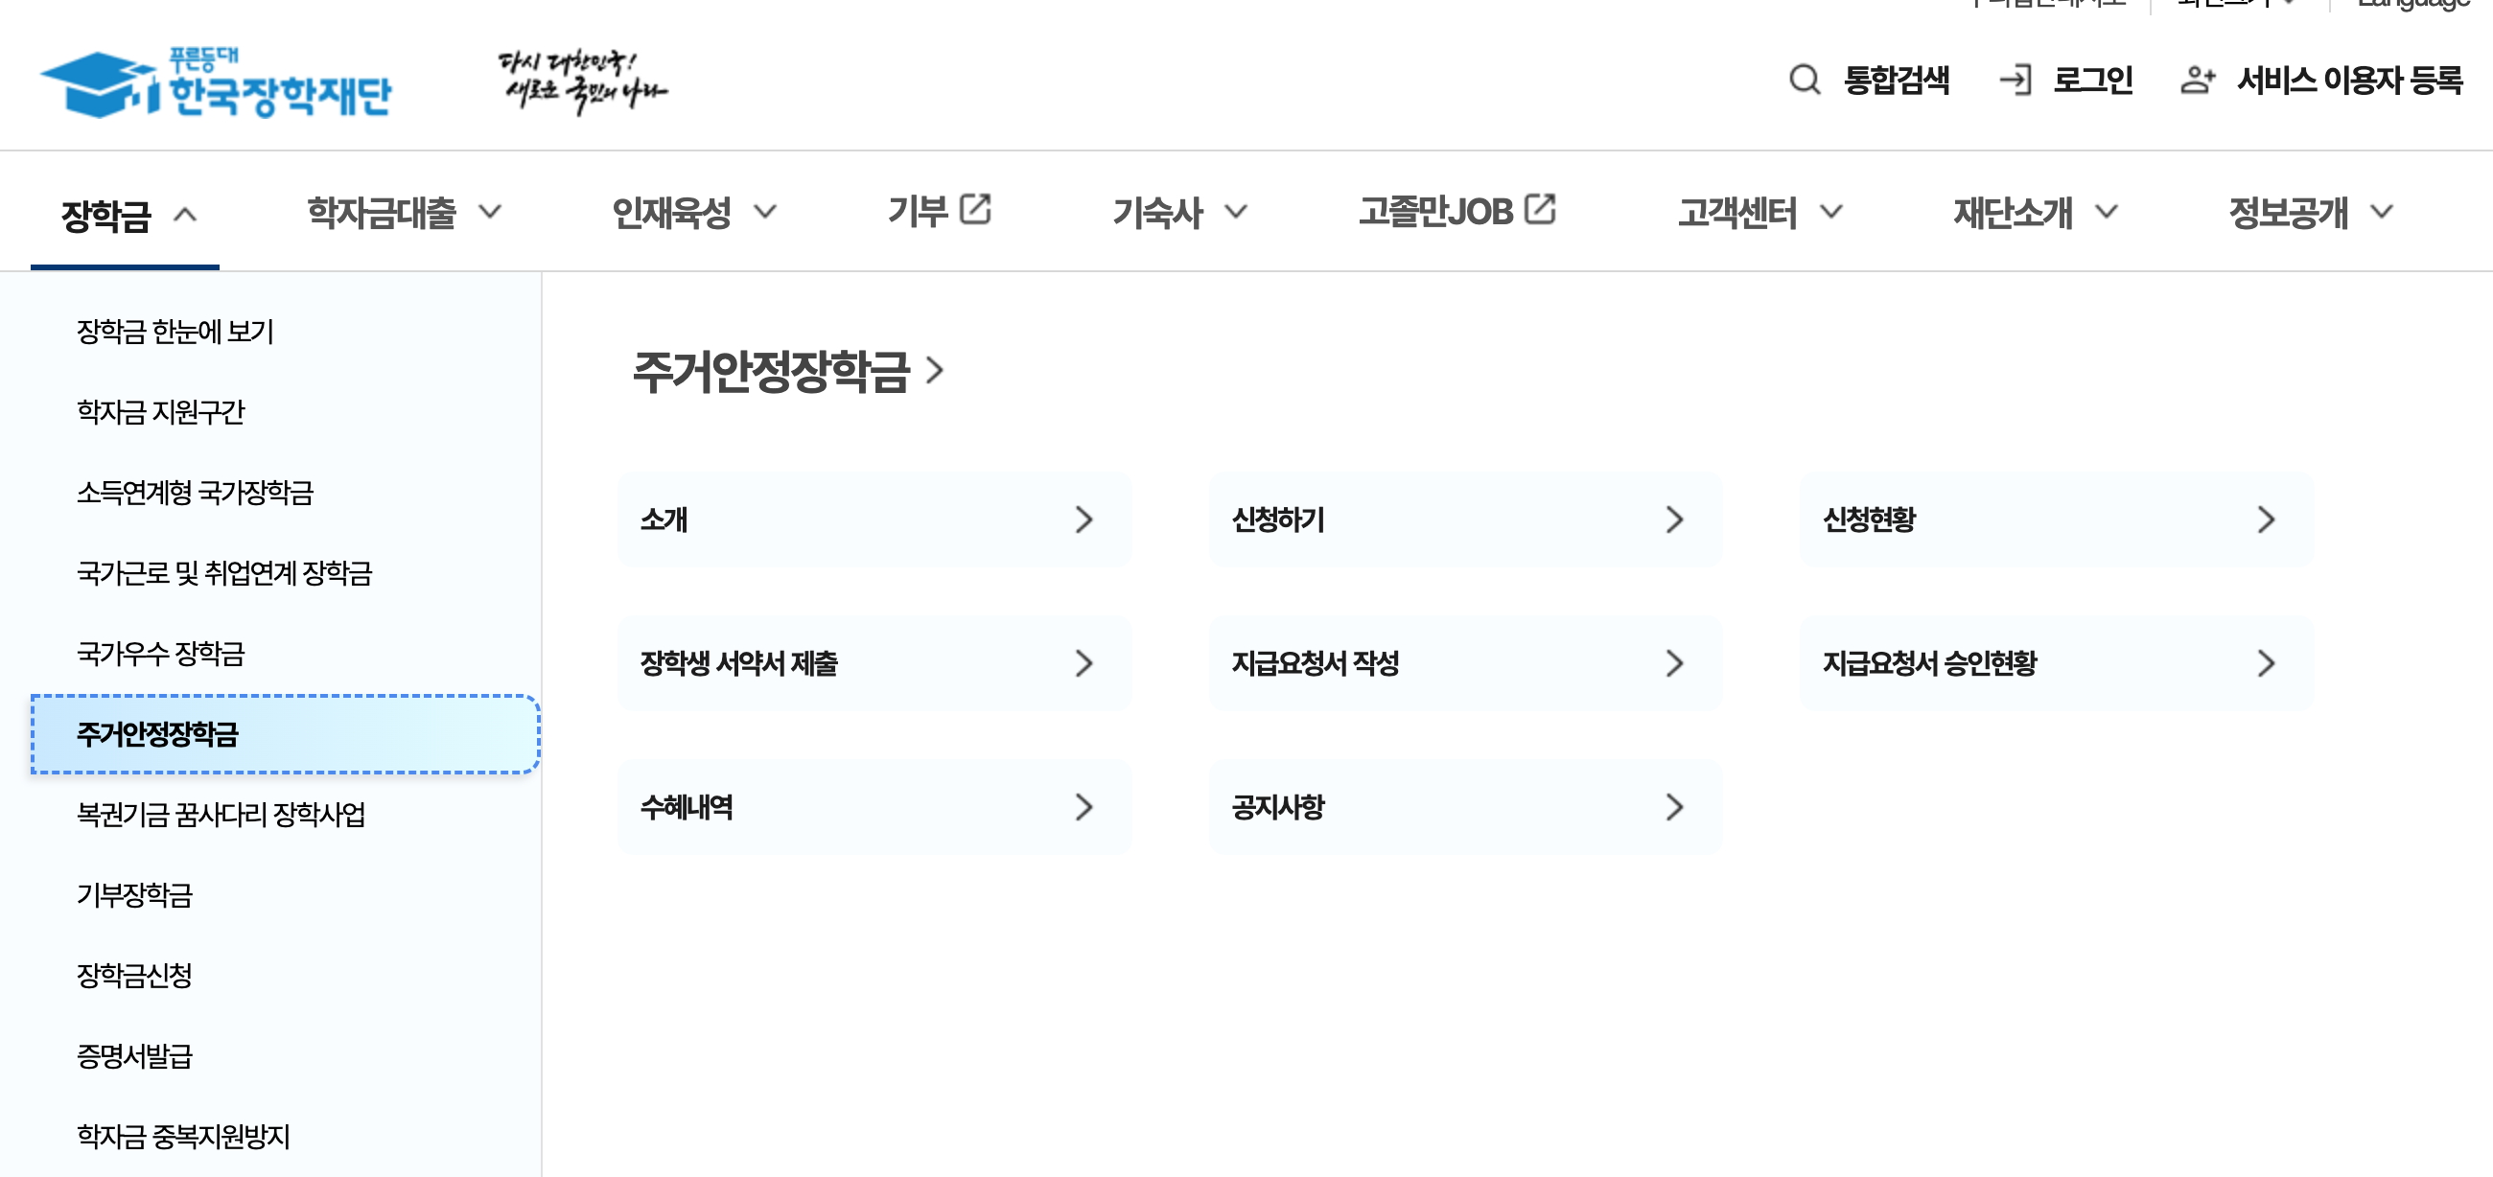
Task: Open 기부 external link icon
Action: tap(974, 210)
